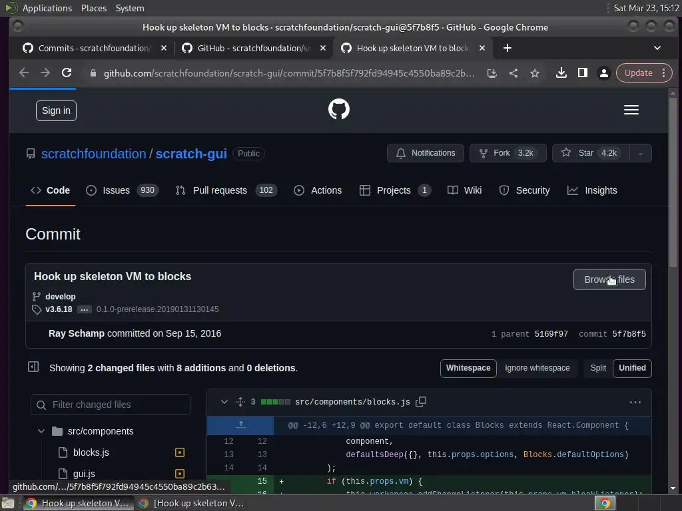Switch to Commits scratchfoundation browser tab
Image resolution: width=682 pixels, height=511 pixels.
click(x=95, y=48)
